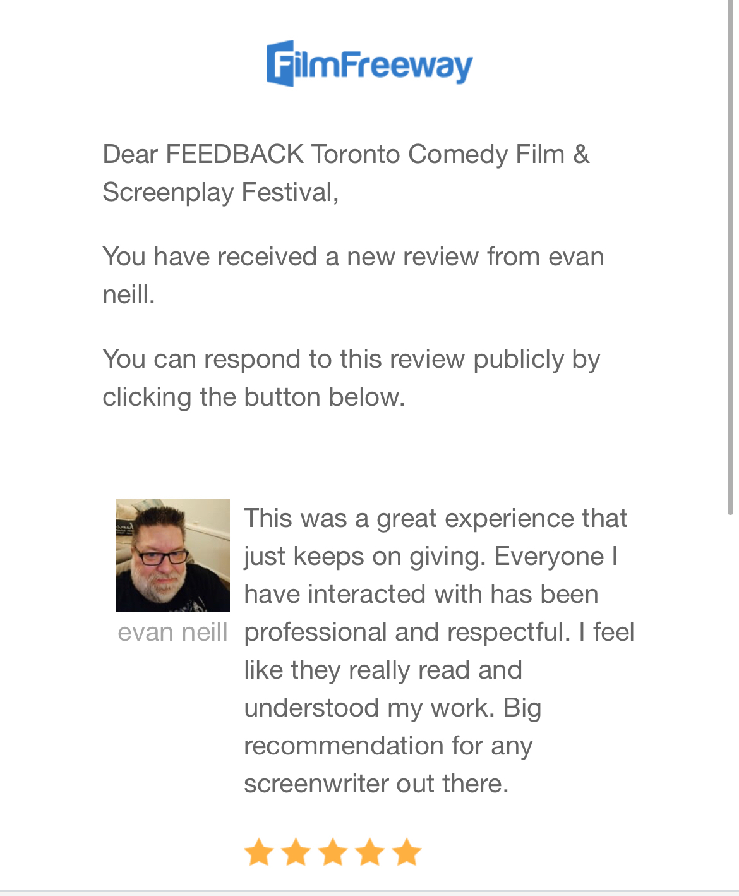This screenshot has height=896, width=739.
Task: Click the fifth, last rating star
Action: tap(407, 852)
